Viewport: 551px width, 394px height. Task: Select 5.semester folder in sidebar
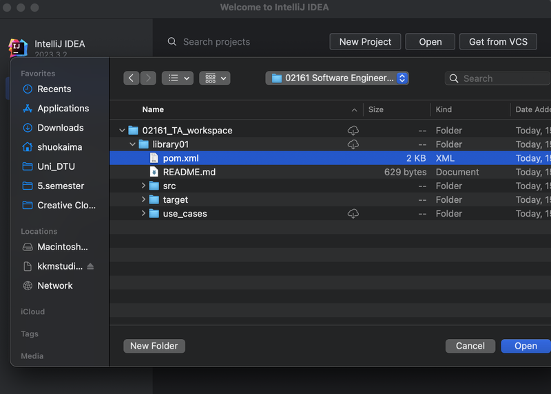pyautogui.click(x=61, y=186)
